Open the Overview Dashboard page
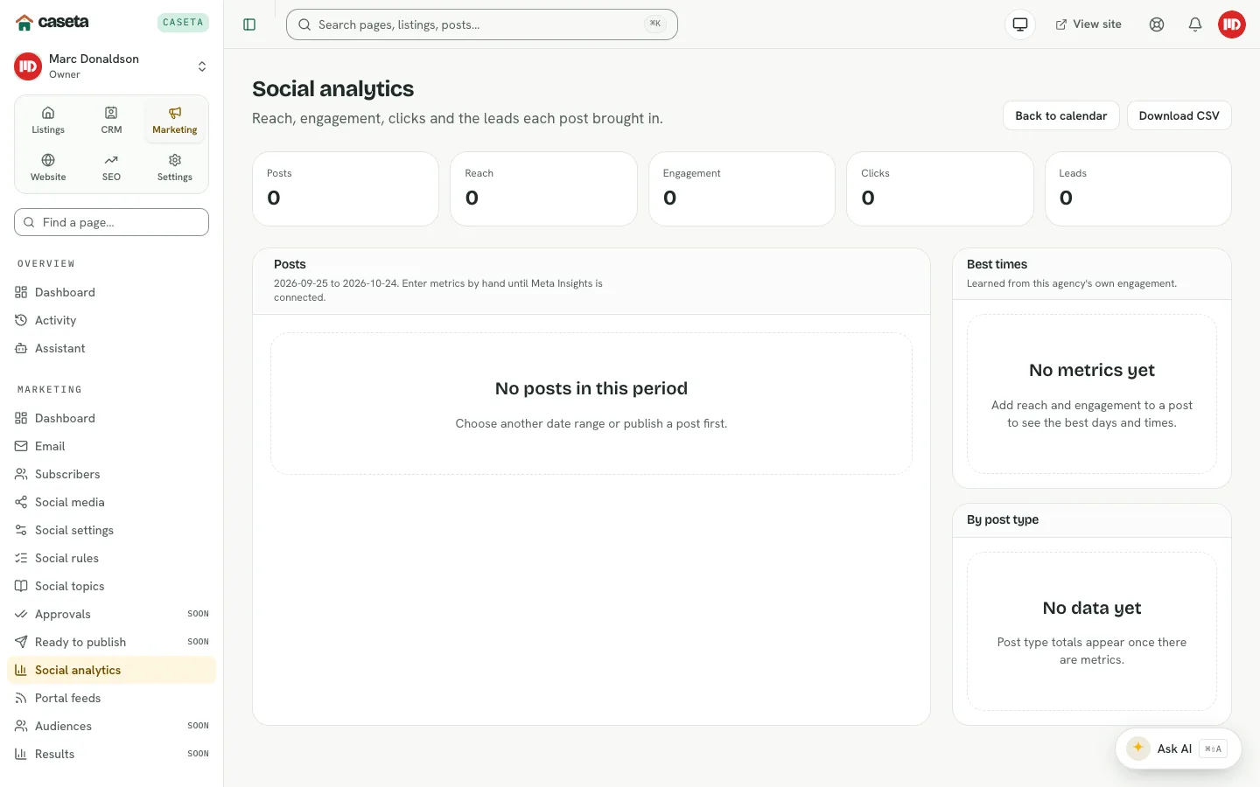The image size is (1260, 787). pos(111,292)
